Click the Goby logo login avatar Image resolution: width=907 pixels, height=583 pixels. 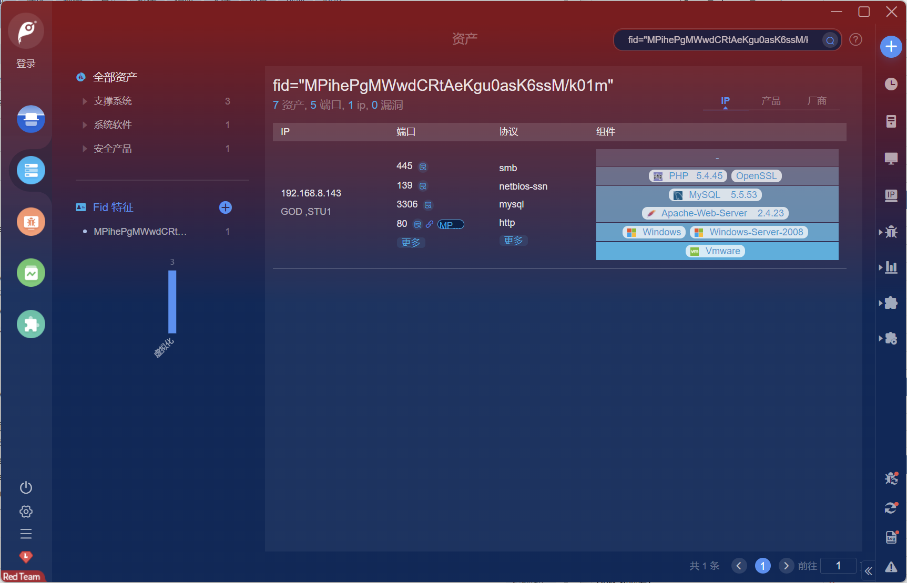[x=26, y=31]
